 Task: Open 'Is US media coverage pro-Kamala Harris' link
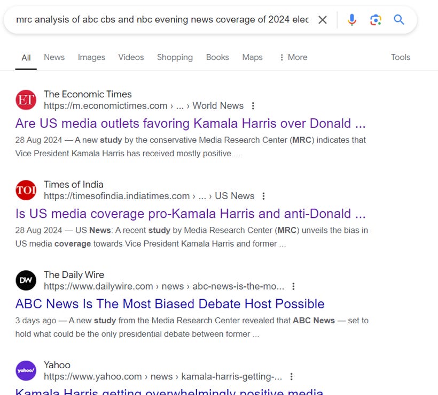tap(190, 214)
